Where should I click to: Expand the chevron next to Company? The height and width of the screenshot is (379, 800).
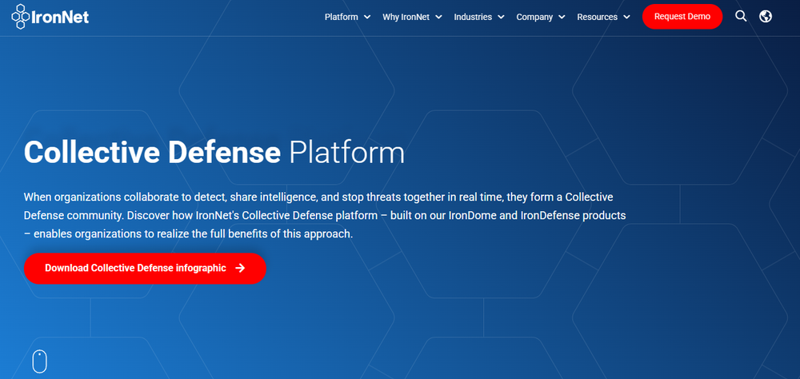coord(562,18)
